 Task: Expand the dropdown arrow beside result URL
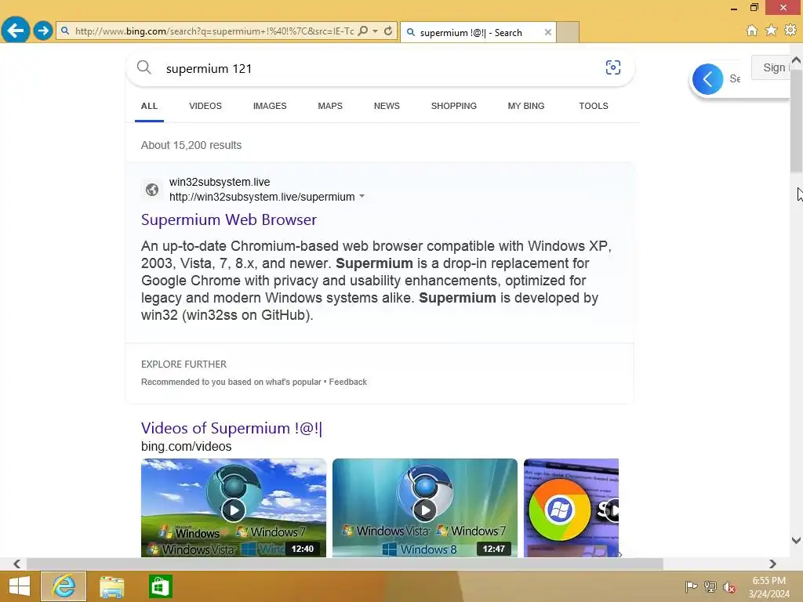362,197
